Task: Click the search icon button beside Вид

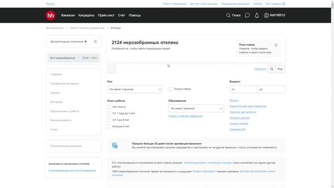Action: pos(271,69)
